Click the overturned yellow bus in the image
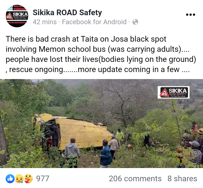Image resolution: width=203 pixels, height=188 pixels. 71,131
